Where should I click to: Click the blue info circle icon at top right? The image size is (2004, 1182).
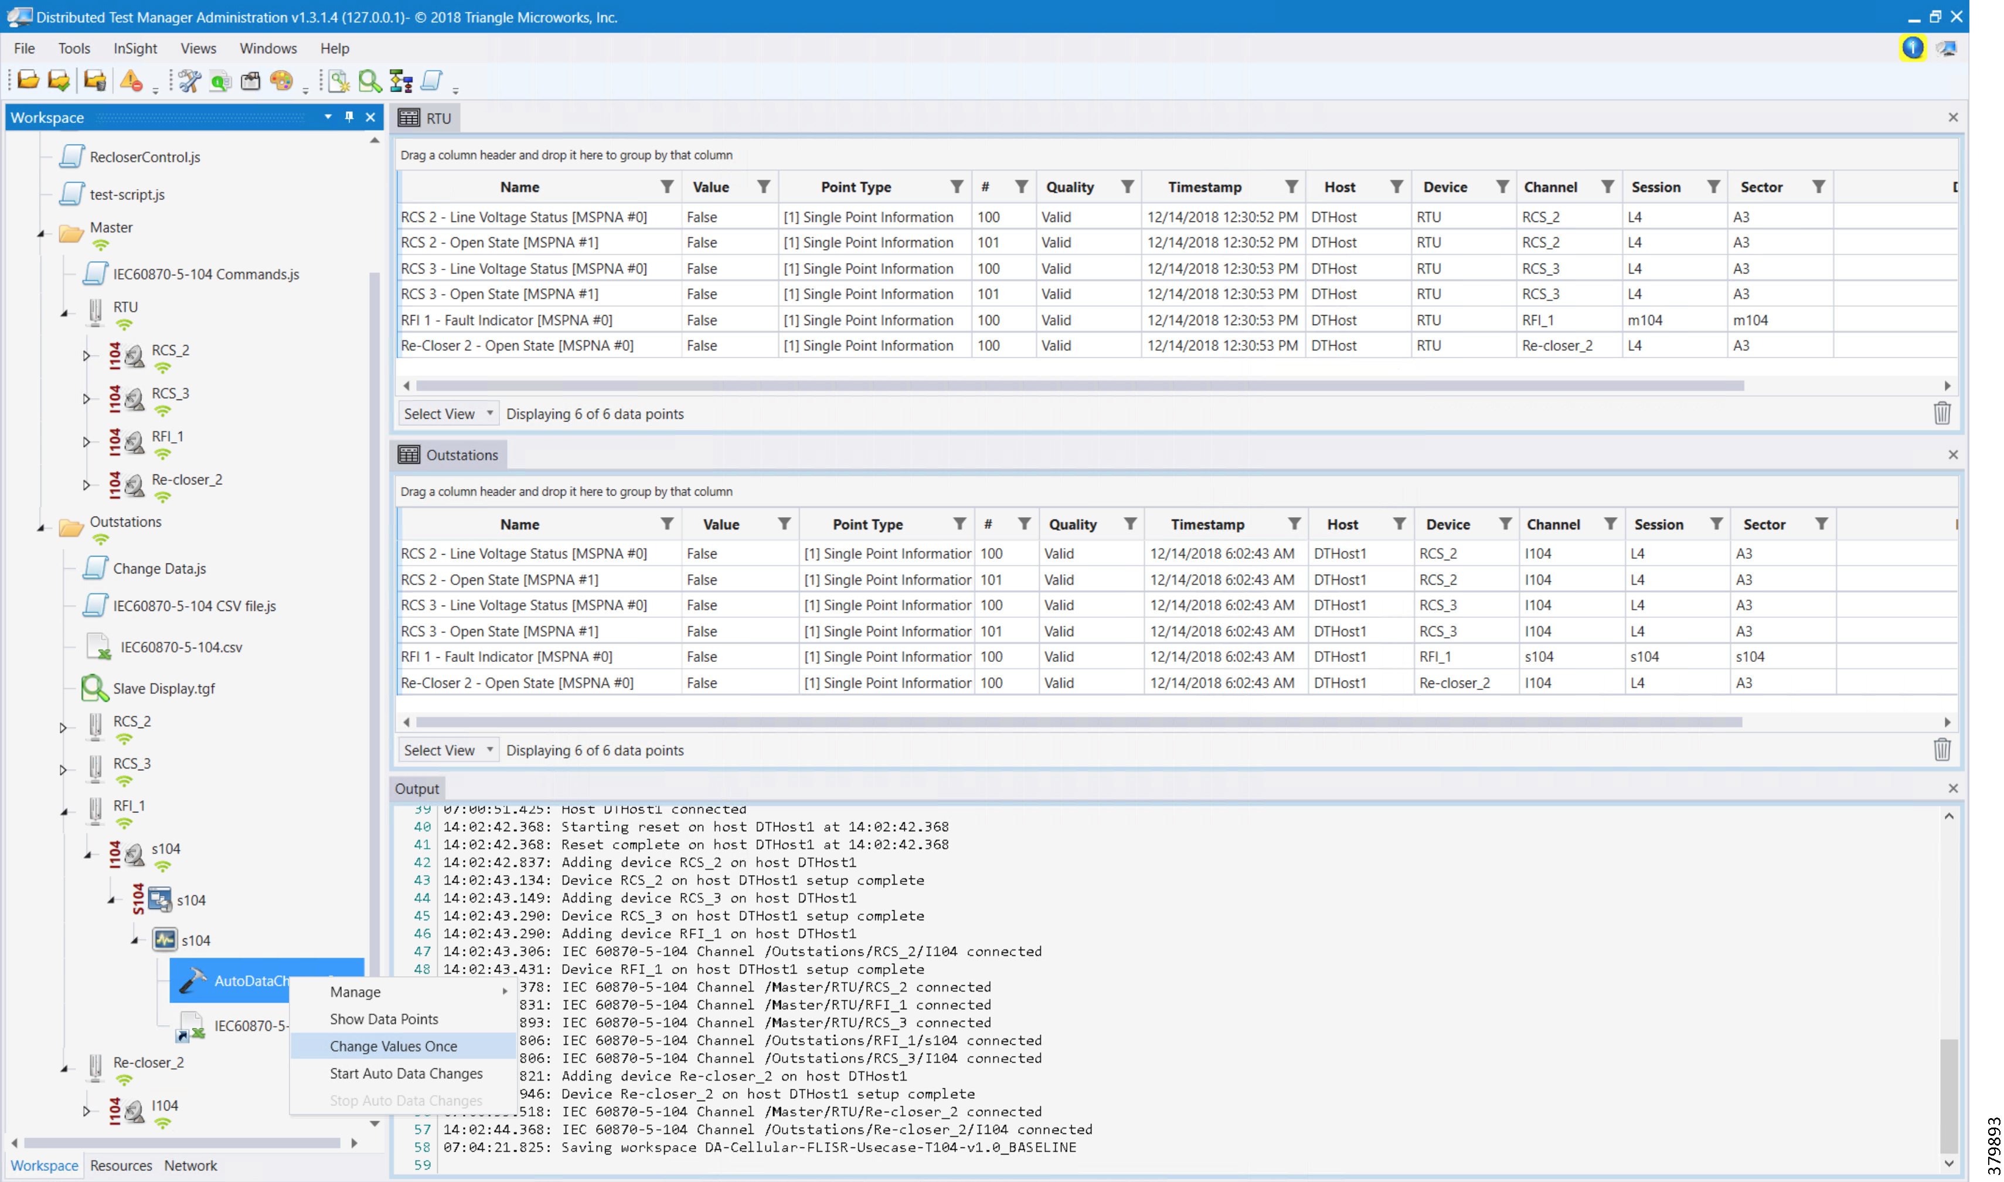coord(1913,48)
